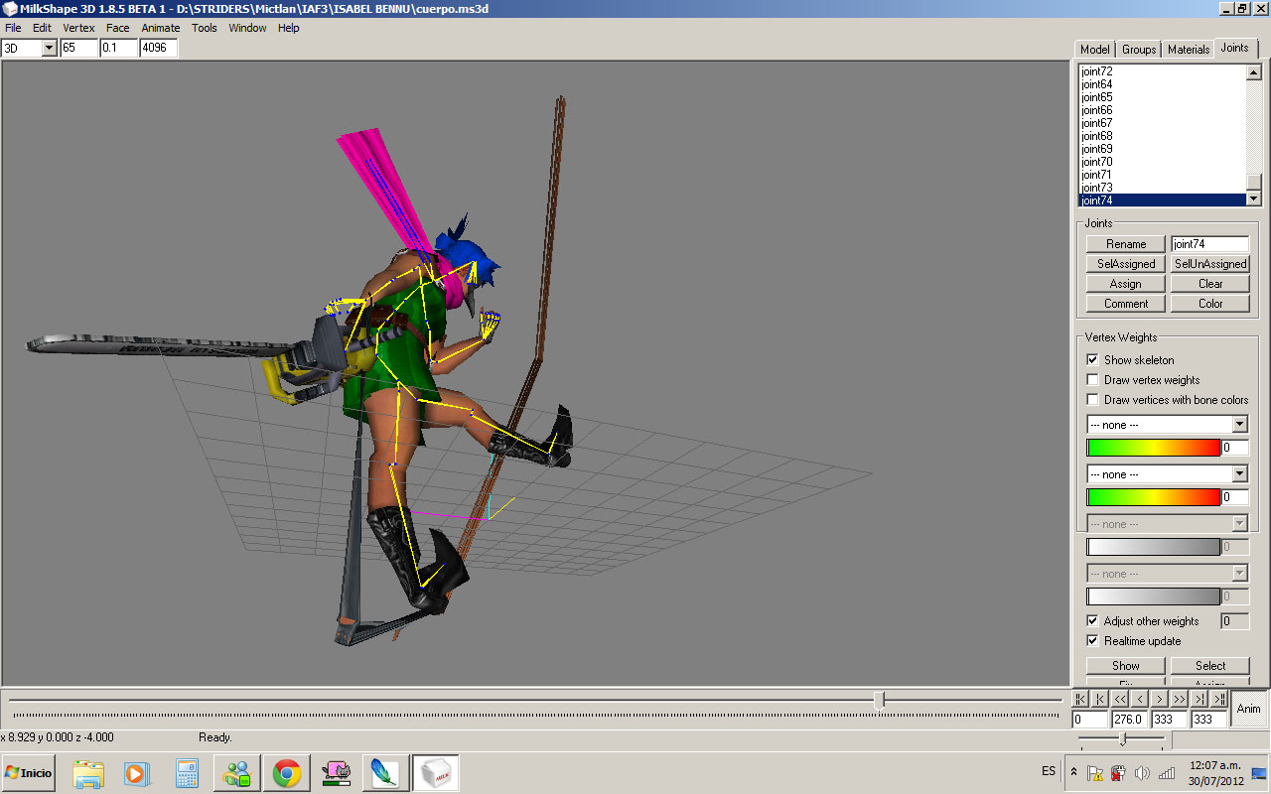This screenshot has height=794, width=1271.
Task: Click the Clear button
Action: 1210,284
